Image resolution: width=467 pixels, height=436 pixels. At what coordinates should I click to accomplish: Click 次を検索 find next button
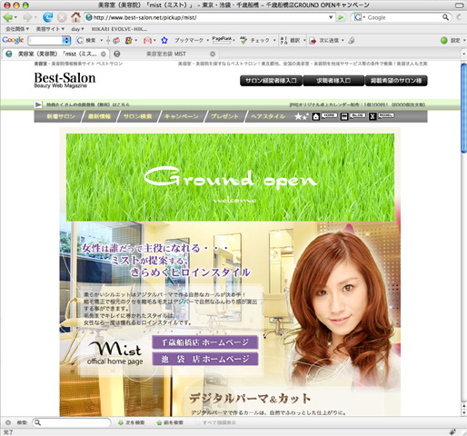pyautogui.click(x=132, y=422)
